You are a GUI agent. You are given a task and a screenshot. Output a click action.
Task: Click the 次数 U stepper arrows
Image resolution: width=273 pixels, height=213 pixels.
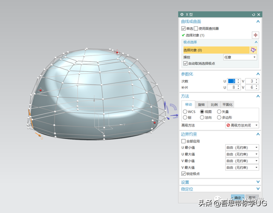click(x=238, y=81)
